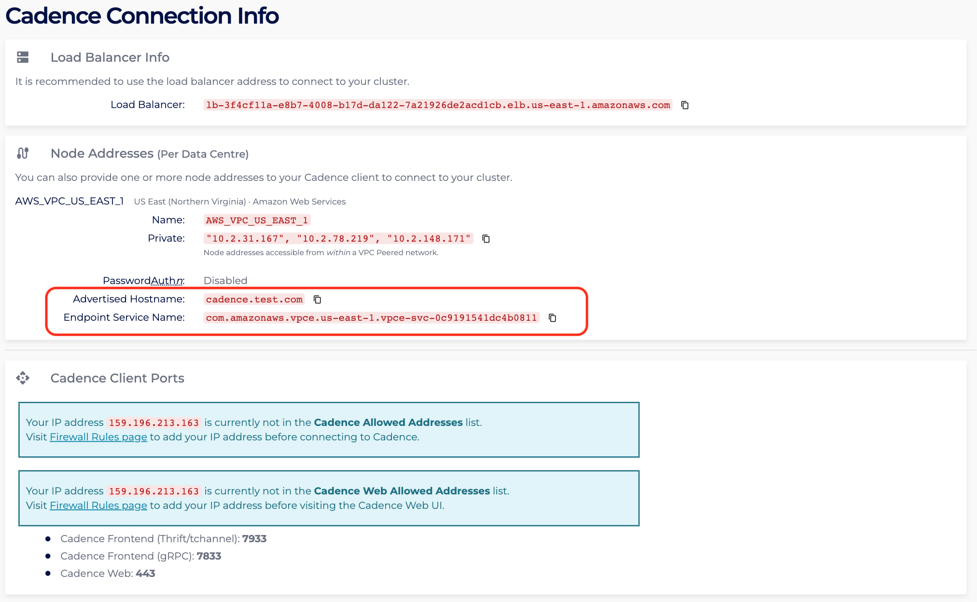The width and height of the screenshot is (977, 602).
Task: Click the cadence.test.com hostname value
Action: tap(254, 300)
